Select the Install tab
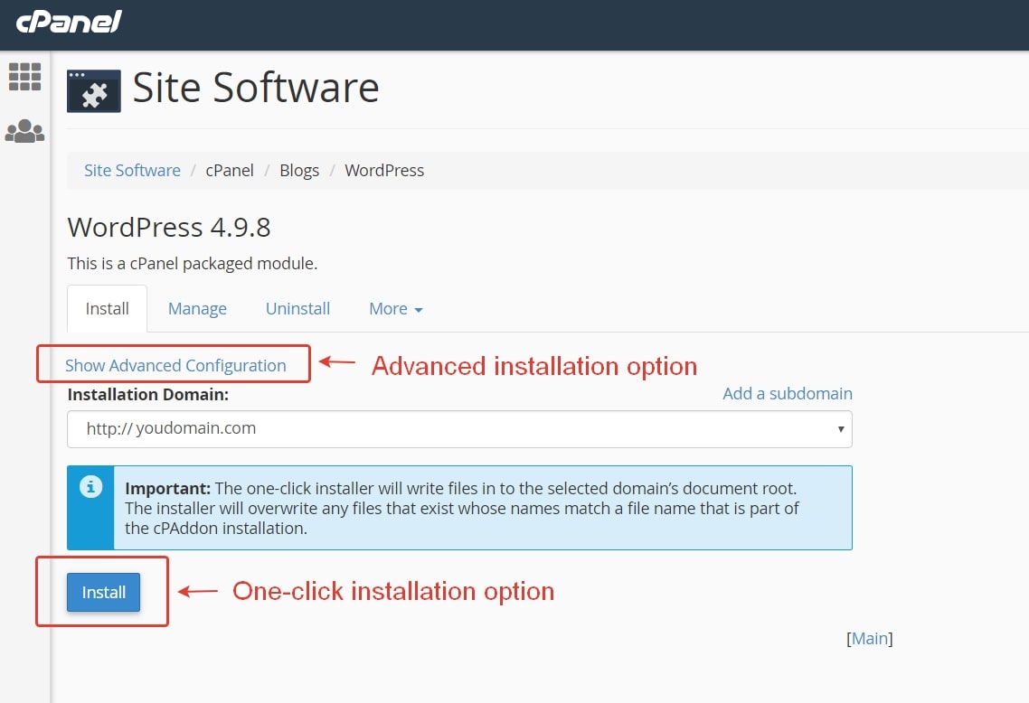The width and height of the screenshot is (1029, 703). pyautogui.click(x=107, y=309)
